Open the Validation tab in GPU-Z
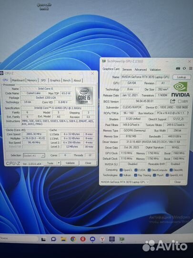The height and width of the screenshot is (258, 193). click(x=155, y=70)
